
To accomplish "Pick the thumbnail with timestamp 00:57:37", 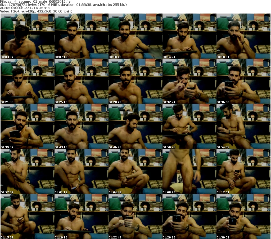I will [28, 171].
